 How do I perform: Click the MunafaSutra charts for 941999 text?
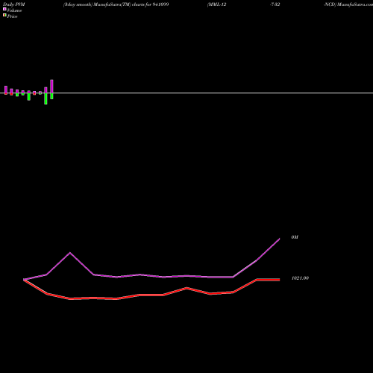point(131,4)
